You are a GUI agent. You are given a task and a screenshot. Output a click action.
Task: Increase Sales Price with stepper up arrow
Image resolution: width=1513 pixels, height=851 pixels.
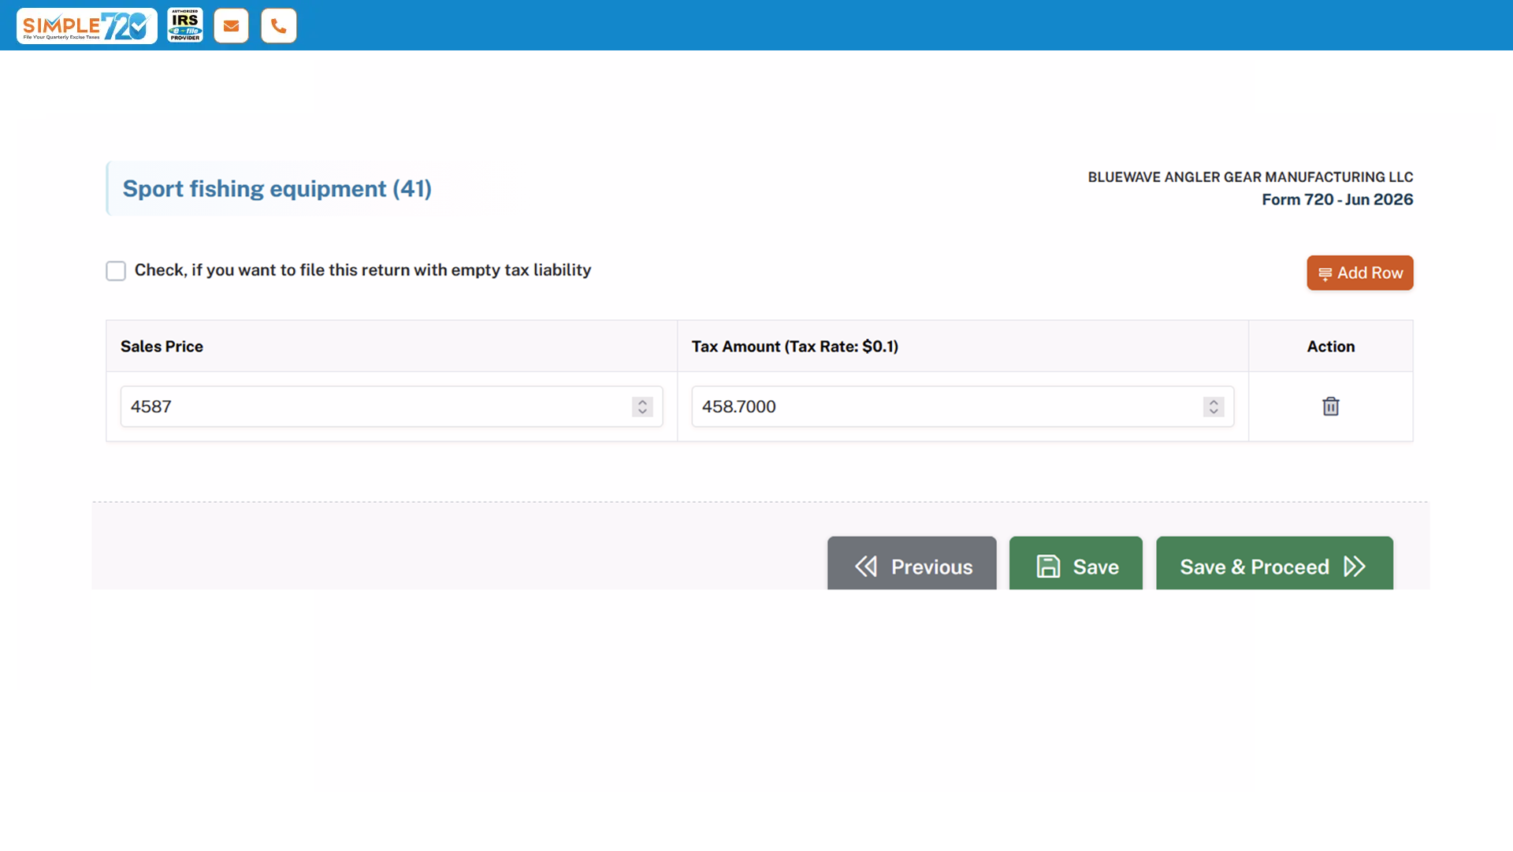click(x=642, y=402)
